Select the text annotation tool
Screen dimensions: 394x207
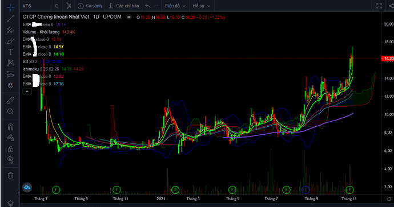[x=10, y=52]
